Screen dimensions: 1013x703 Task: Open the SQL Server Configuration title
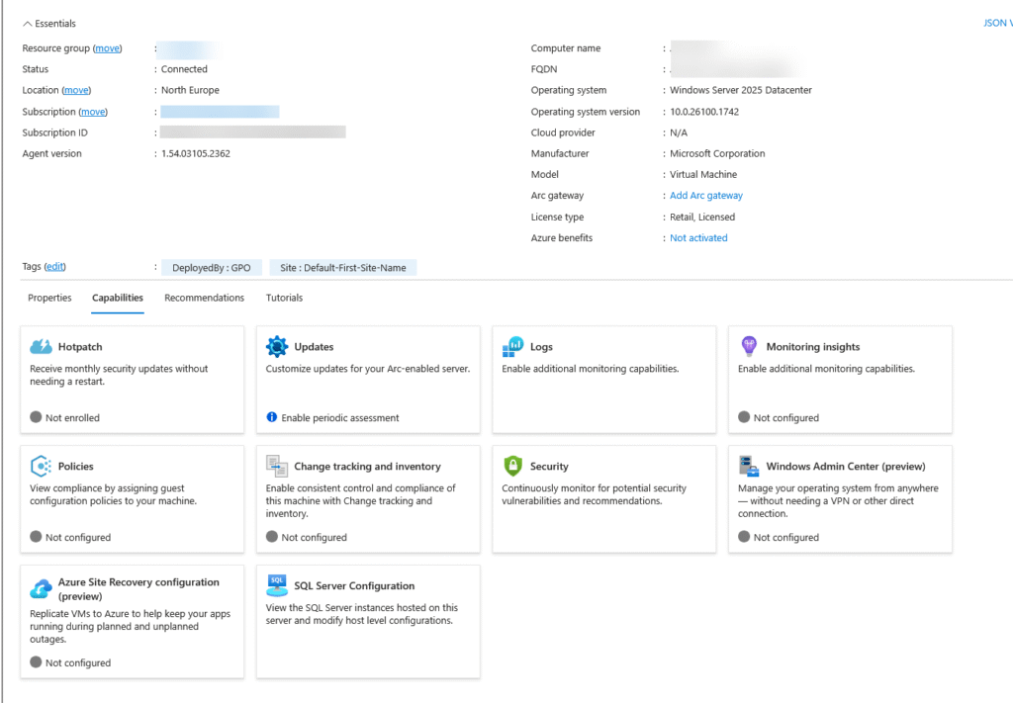pos(354,585)
